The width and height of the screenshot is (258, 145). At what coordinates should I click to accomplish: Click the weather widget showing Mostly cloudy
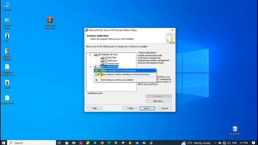point(196,143)
